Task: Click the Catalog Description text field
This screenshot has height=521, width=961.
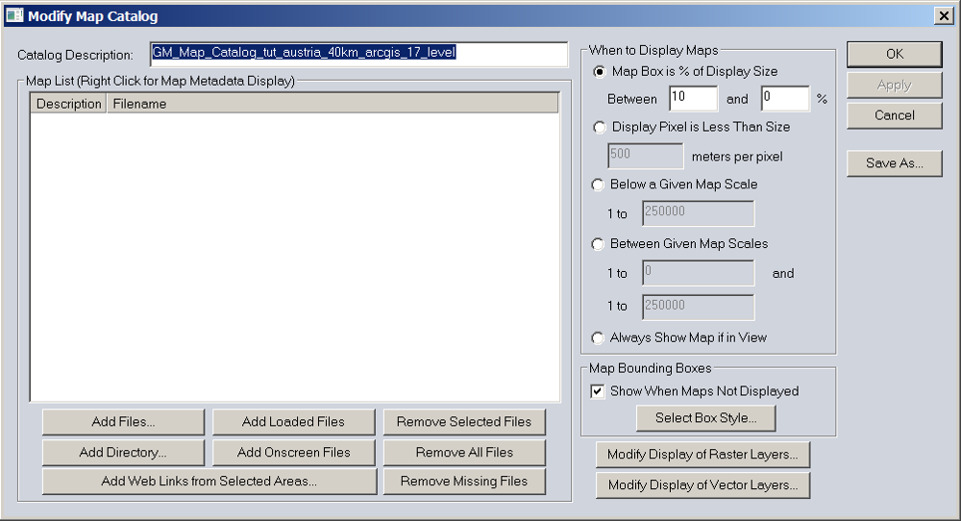Action: pyautogui.click(x=359, y=54)
